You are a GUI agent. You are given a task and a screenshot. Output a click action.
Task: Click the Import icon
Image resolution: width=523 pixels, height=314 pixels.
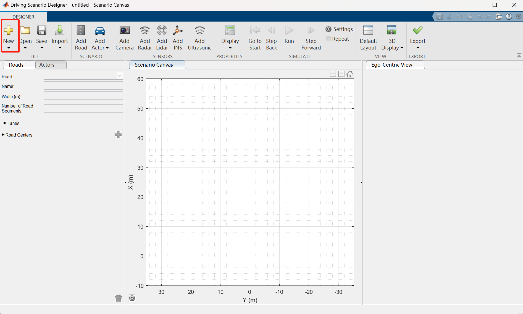tap(60, 30)
